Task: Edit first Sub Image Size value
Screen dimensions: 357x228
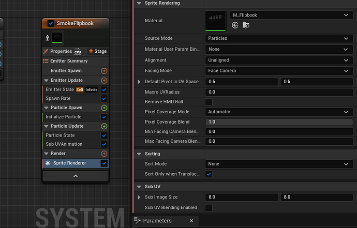Action: (x=242, y=197)
